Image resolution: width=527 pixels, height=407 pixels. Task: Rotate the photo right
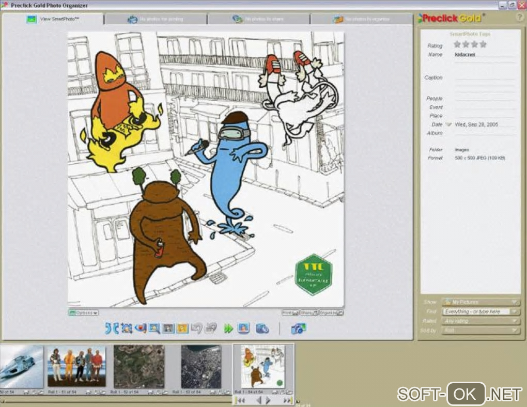pyautogui.click(x=116, y=328)
